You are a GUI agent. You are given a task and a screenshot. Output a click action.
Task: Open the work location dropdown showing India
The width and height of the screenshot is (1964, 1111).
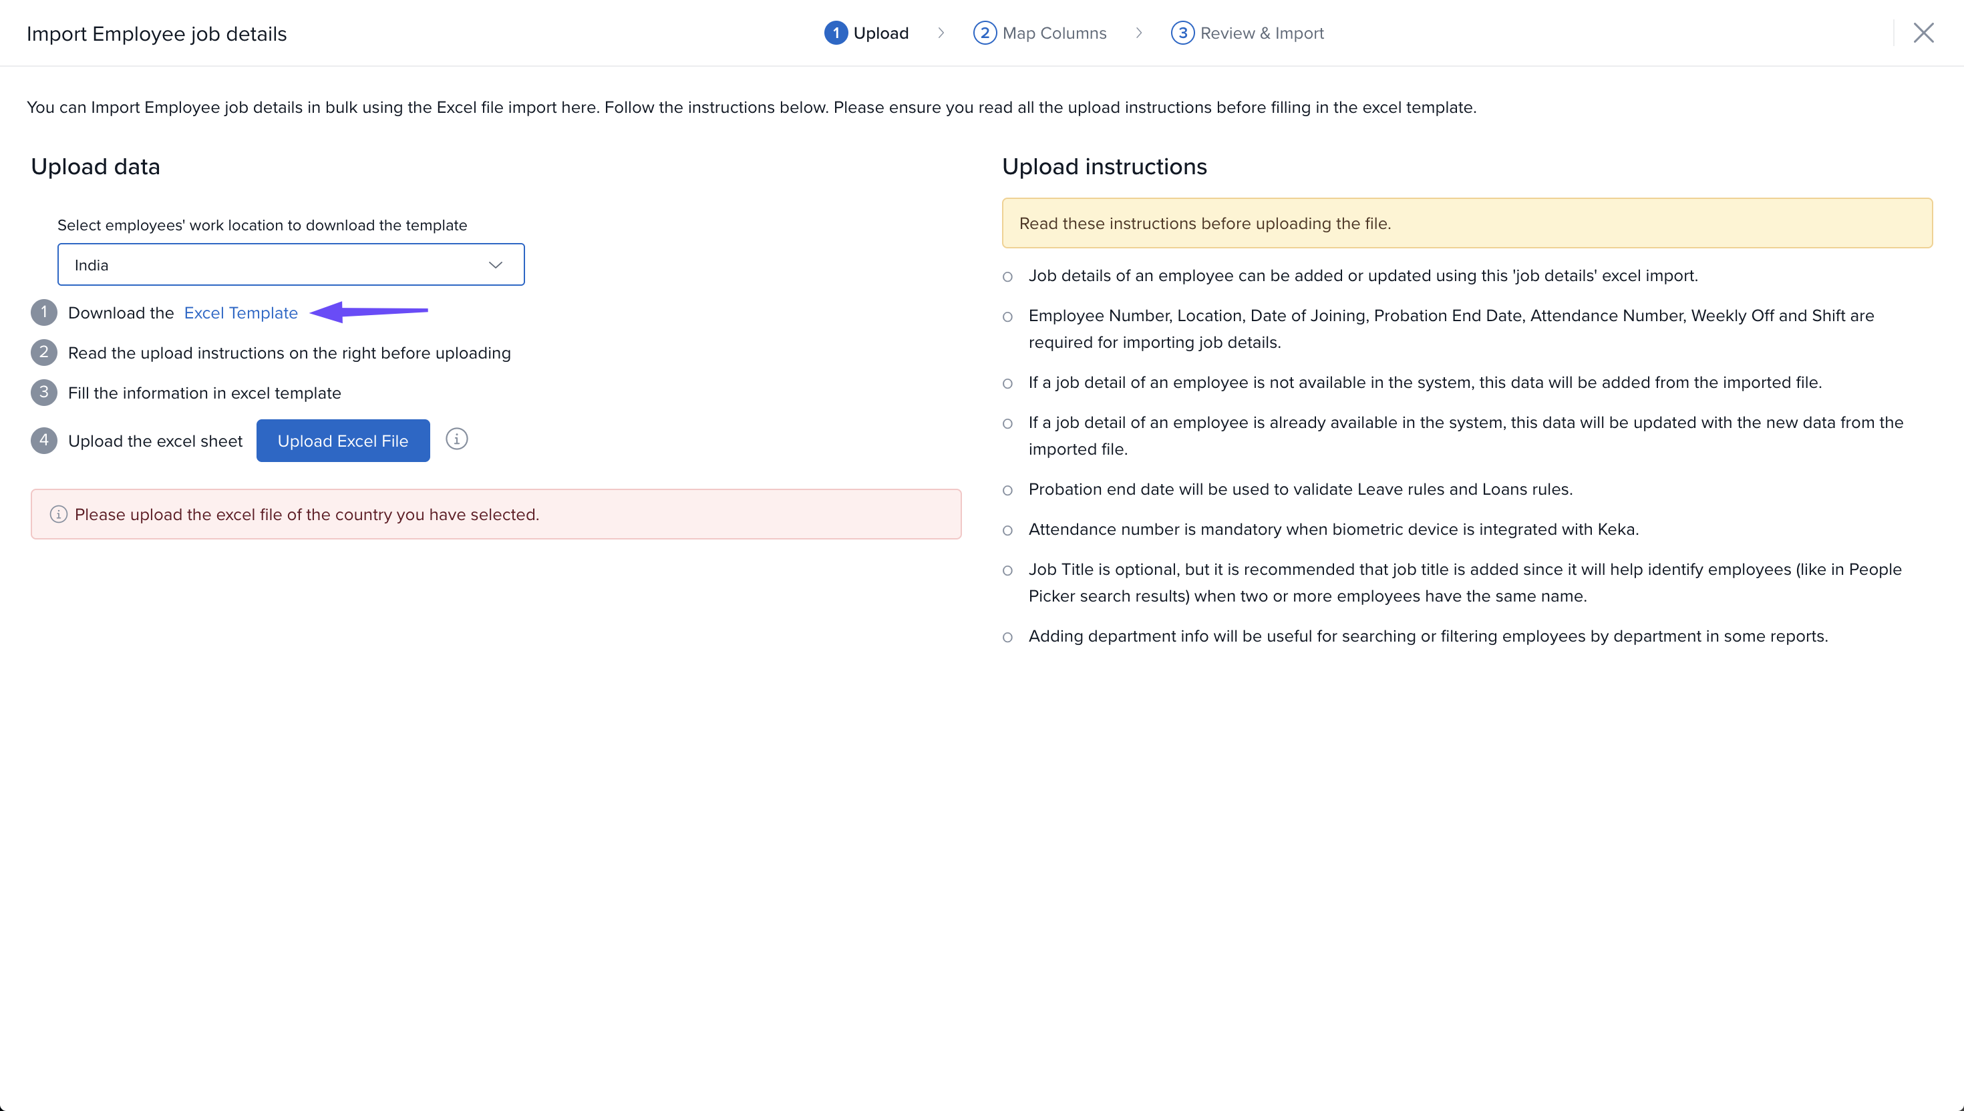click(x=291, y=265)
